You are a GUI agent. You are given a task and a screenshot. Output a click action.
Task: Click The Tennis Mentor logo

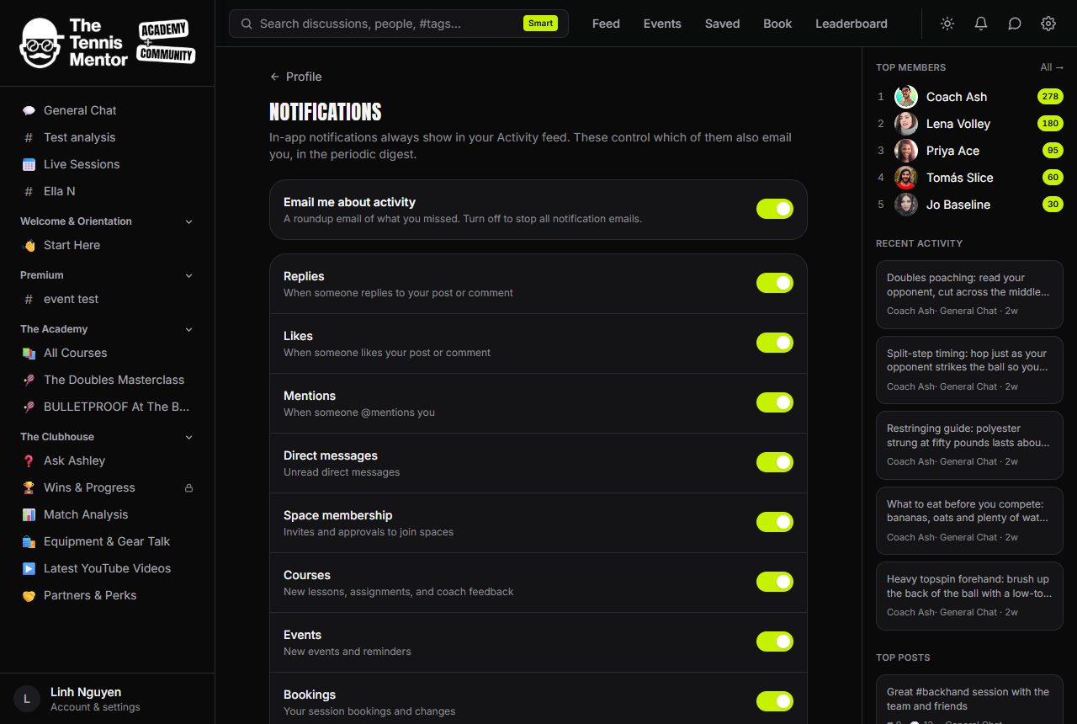pyautogui.click(x=74, y=43)
